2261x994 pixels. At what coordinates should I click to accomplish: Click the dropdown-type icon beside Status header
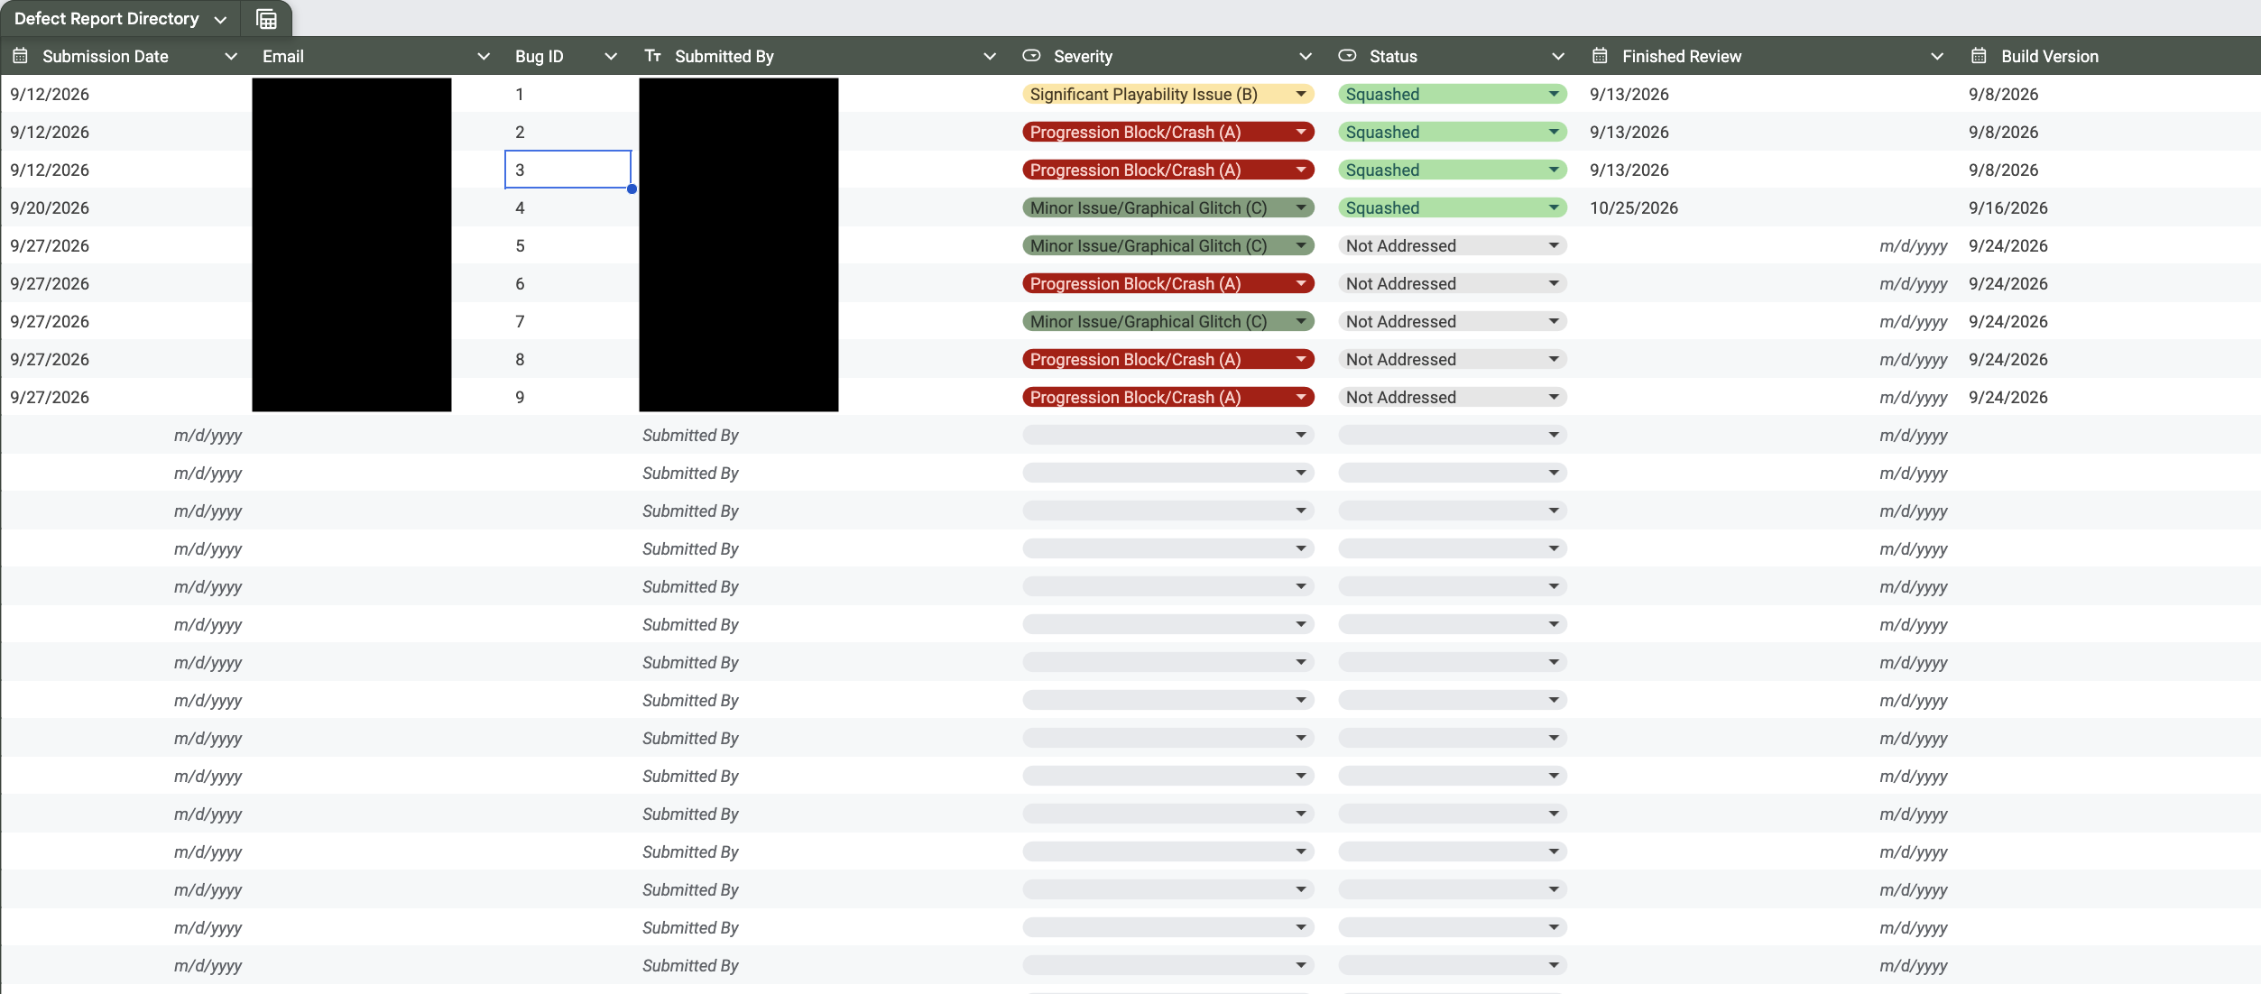pyautogui.click(x=1347, y=56)
